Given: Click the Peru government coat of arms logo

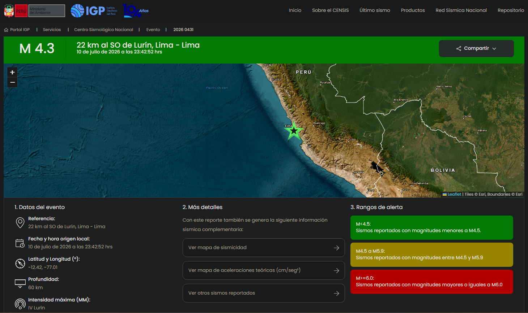Looking at the screenshot, I should (9, 11).
